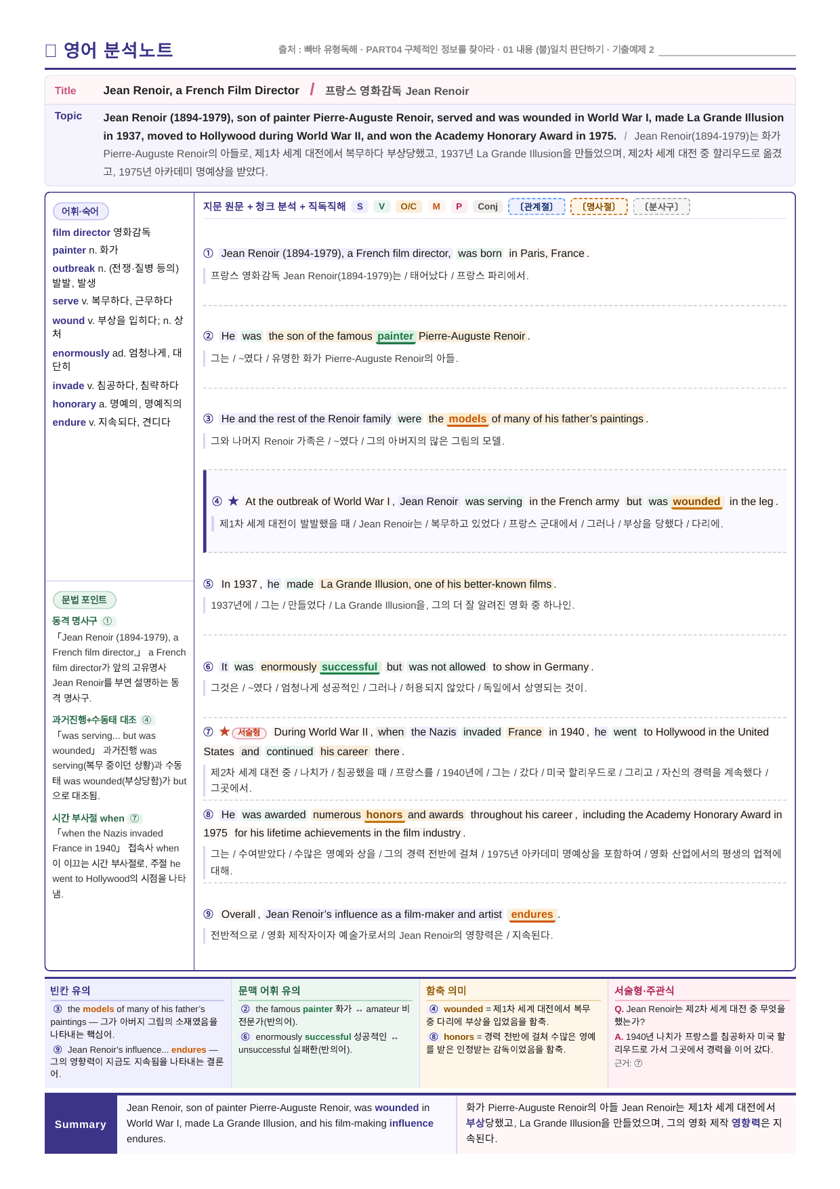Open the 문법 포인트 section pill
Image resolution: width=840 pixels, height=1189 pixels.
click(85, 600)
